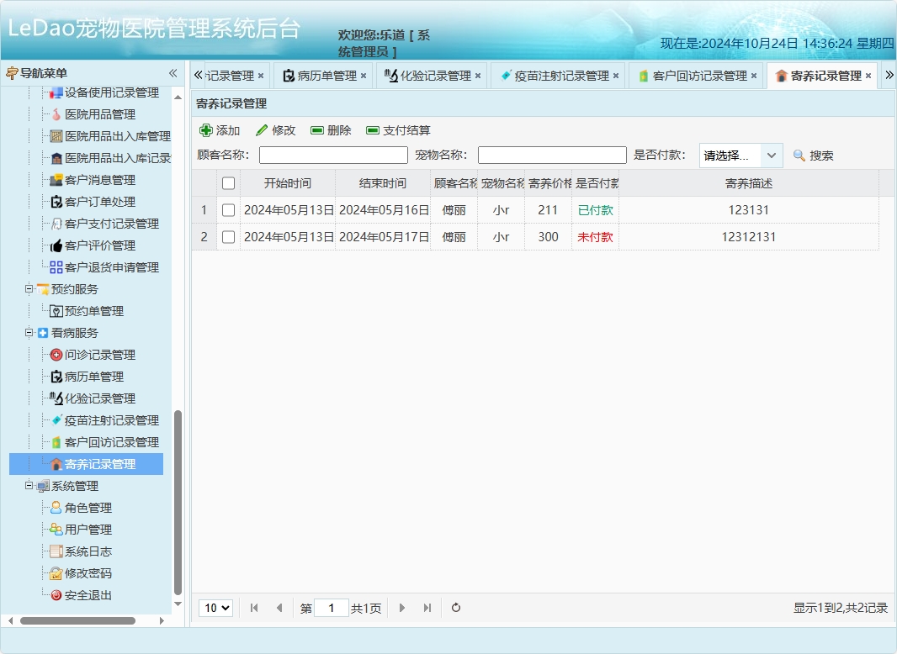This screenshot has width=897, height=654.
Task: Click the refresh icon in the pagination bar
Action: pyautogui.click(x=455, y=607)
